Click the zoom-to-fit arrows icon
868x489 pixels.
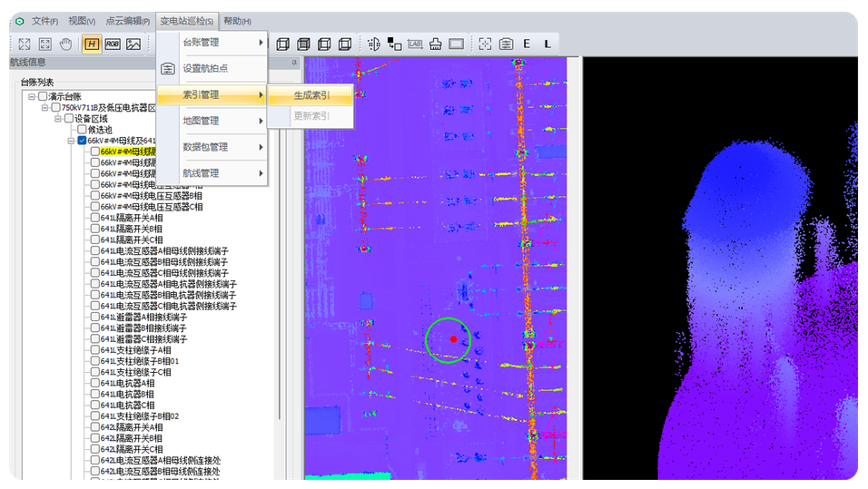(x=25, y=44)
